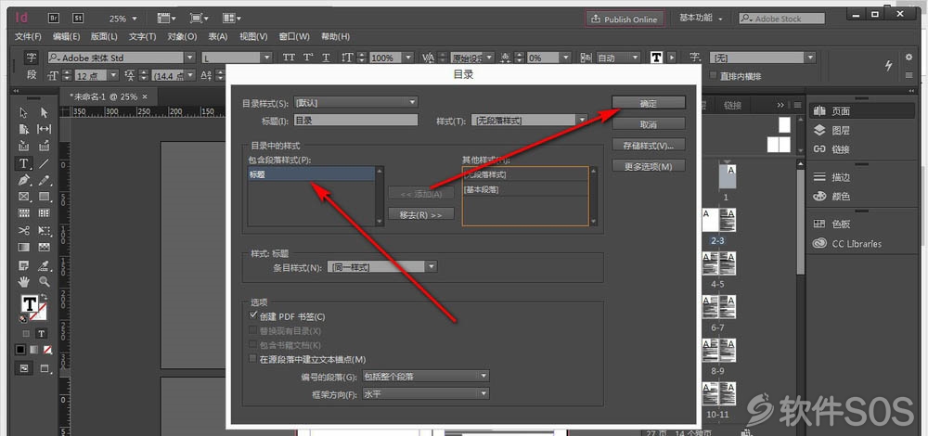
Task: Open the 文字(T) menu
Action: point(143,37)
